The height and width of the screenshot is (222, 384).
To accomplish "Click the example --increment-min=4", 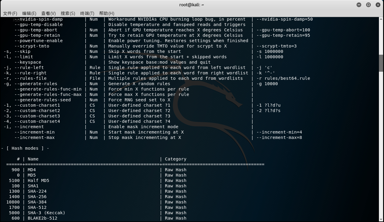I will point(279,132).
